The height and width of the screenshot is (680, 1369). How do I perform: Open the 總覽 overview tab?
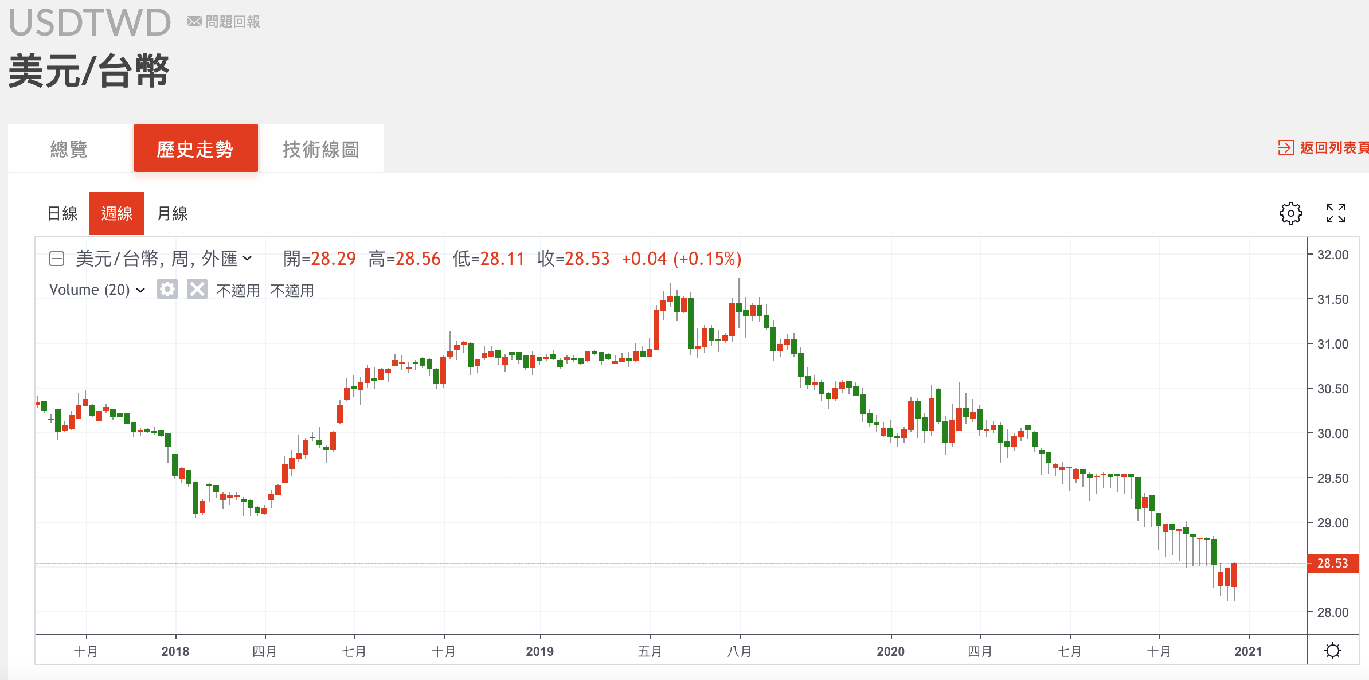point(69,149)
